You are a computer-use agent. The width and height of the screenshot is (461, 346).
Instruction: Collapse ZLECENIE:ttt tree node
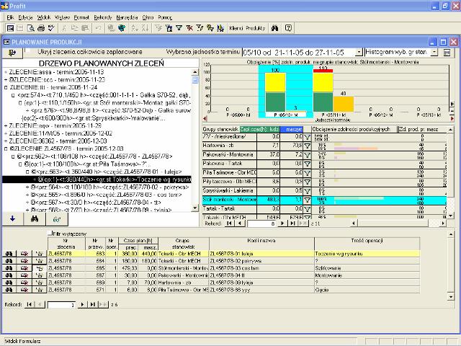click(6, 87)
